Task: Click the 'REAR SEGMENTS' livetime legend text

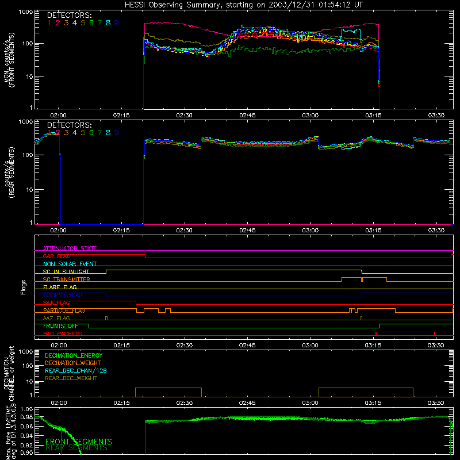Action: [76, 448]
